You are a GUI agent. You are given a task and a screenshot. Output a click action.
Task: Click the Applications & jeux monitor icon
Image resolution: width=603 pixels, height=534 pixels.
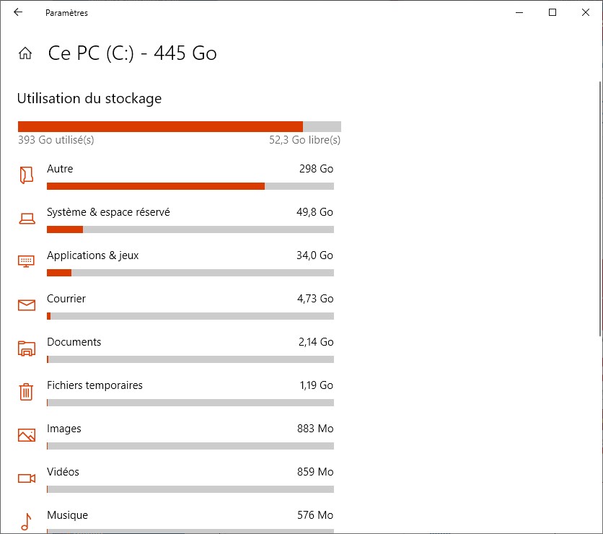[x=27, y=261]
